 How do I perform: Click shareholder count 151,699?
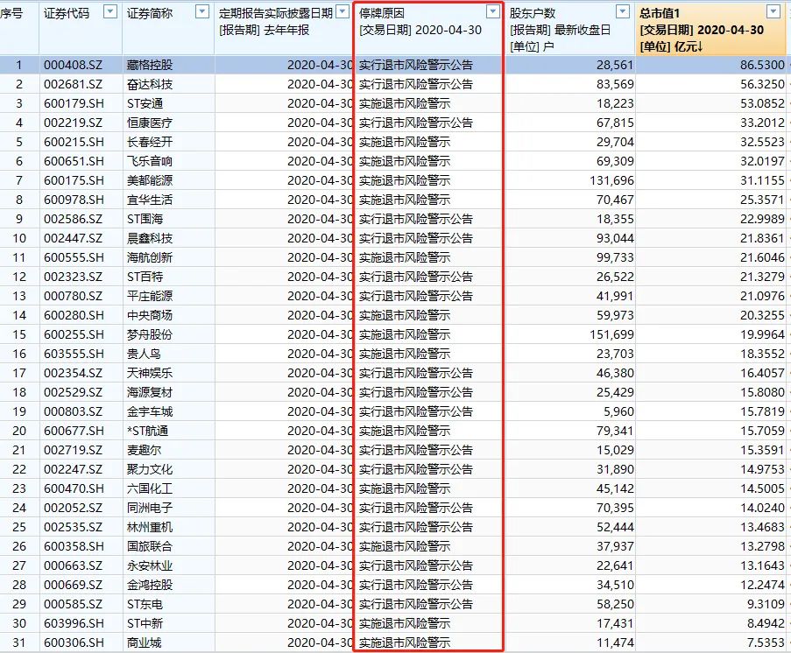click(611, 334)
